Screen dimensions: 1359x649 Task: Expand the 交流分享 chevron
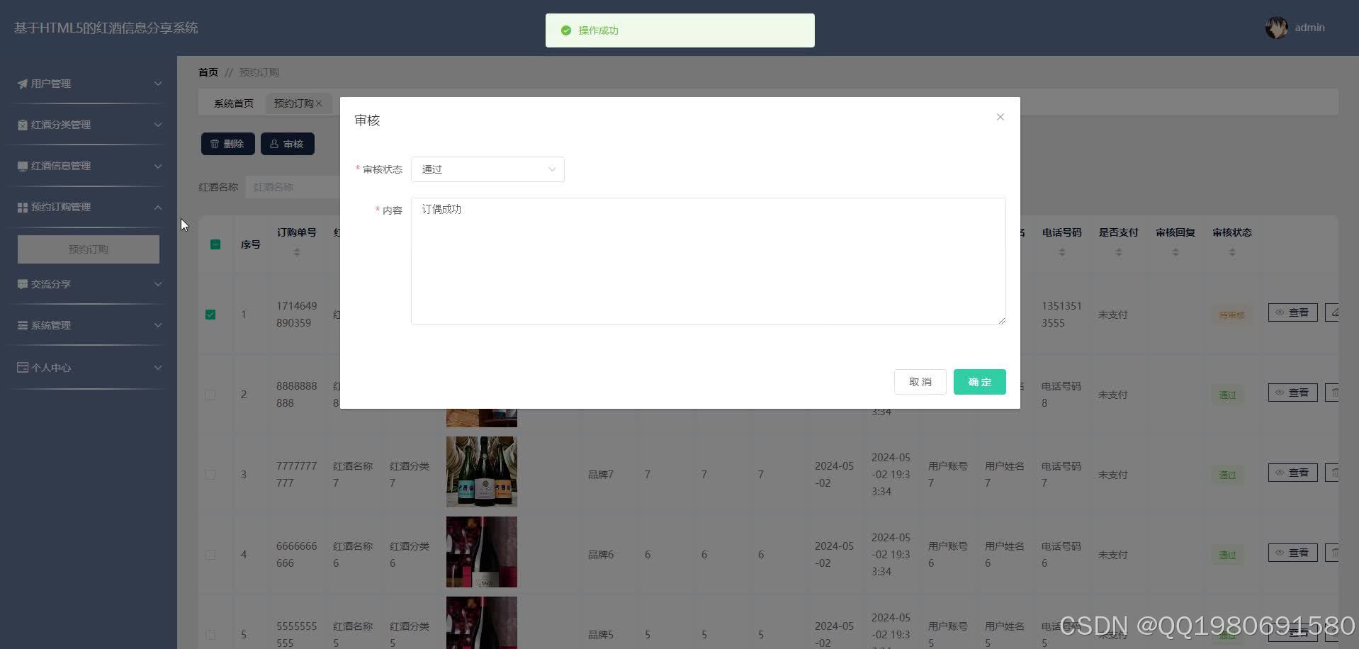pos(158,284)
